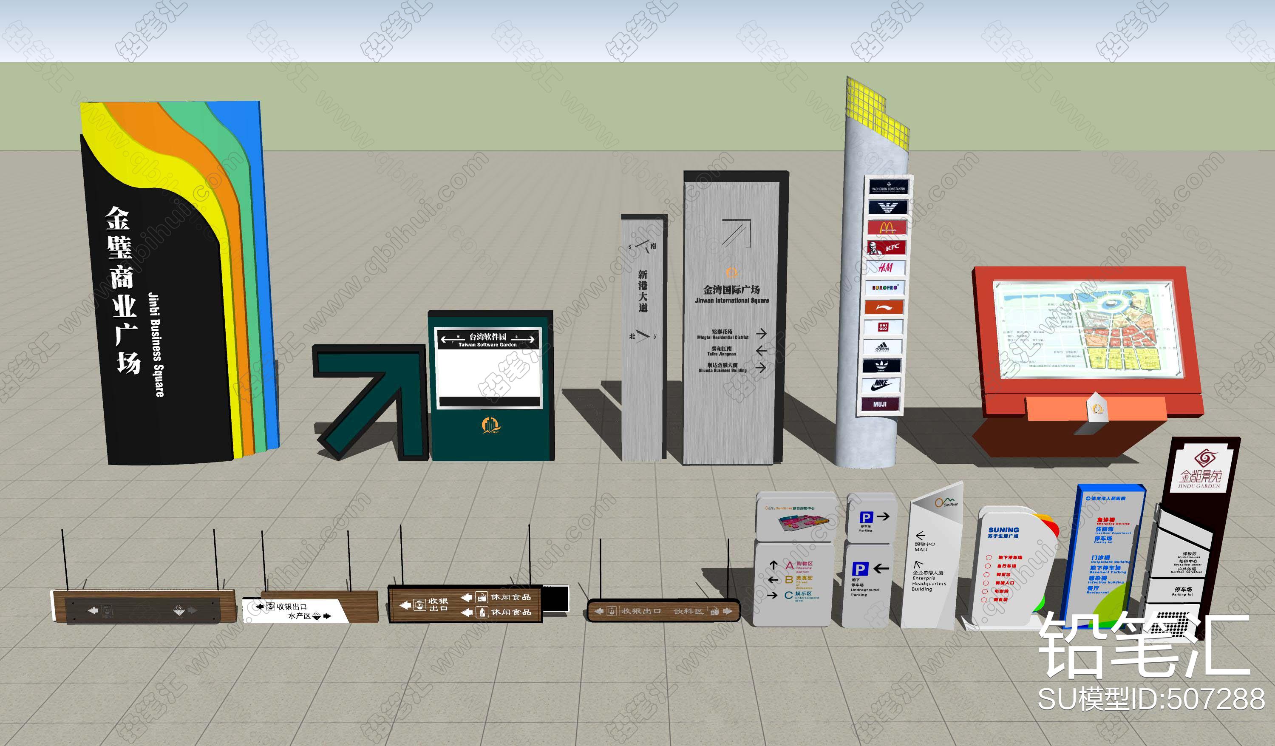Click the adidas three-stripe logo panel
Screen dimensions: 1275x746
click(x=882, y=347)
